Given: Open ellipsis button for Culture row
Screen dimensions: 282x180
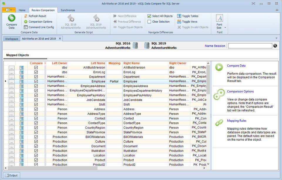Looking at the screenshot, I should (x=12, y=142).
